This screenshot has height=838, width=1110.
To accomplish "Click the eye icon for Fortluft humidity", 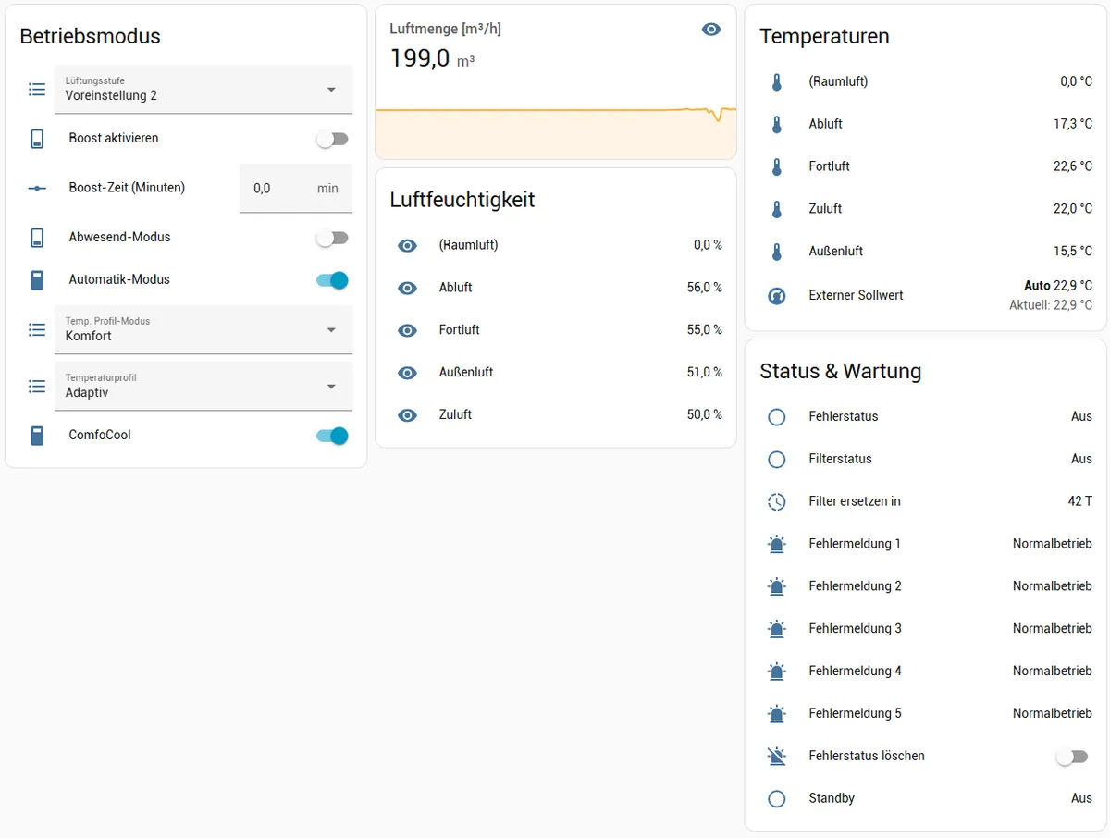I will click(407, 330).
